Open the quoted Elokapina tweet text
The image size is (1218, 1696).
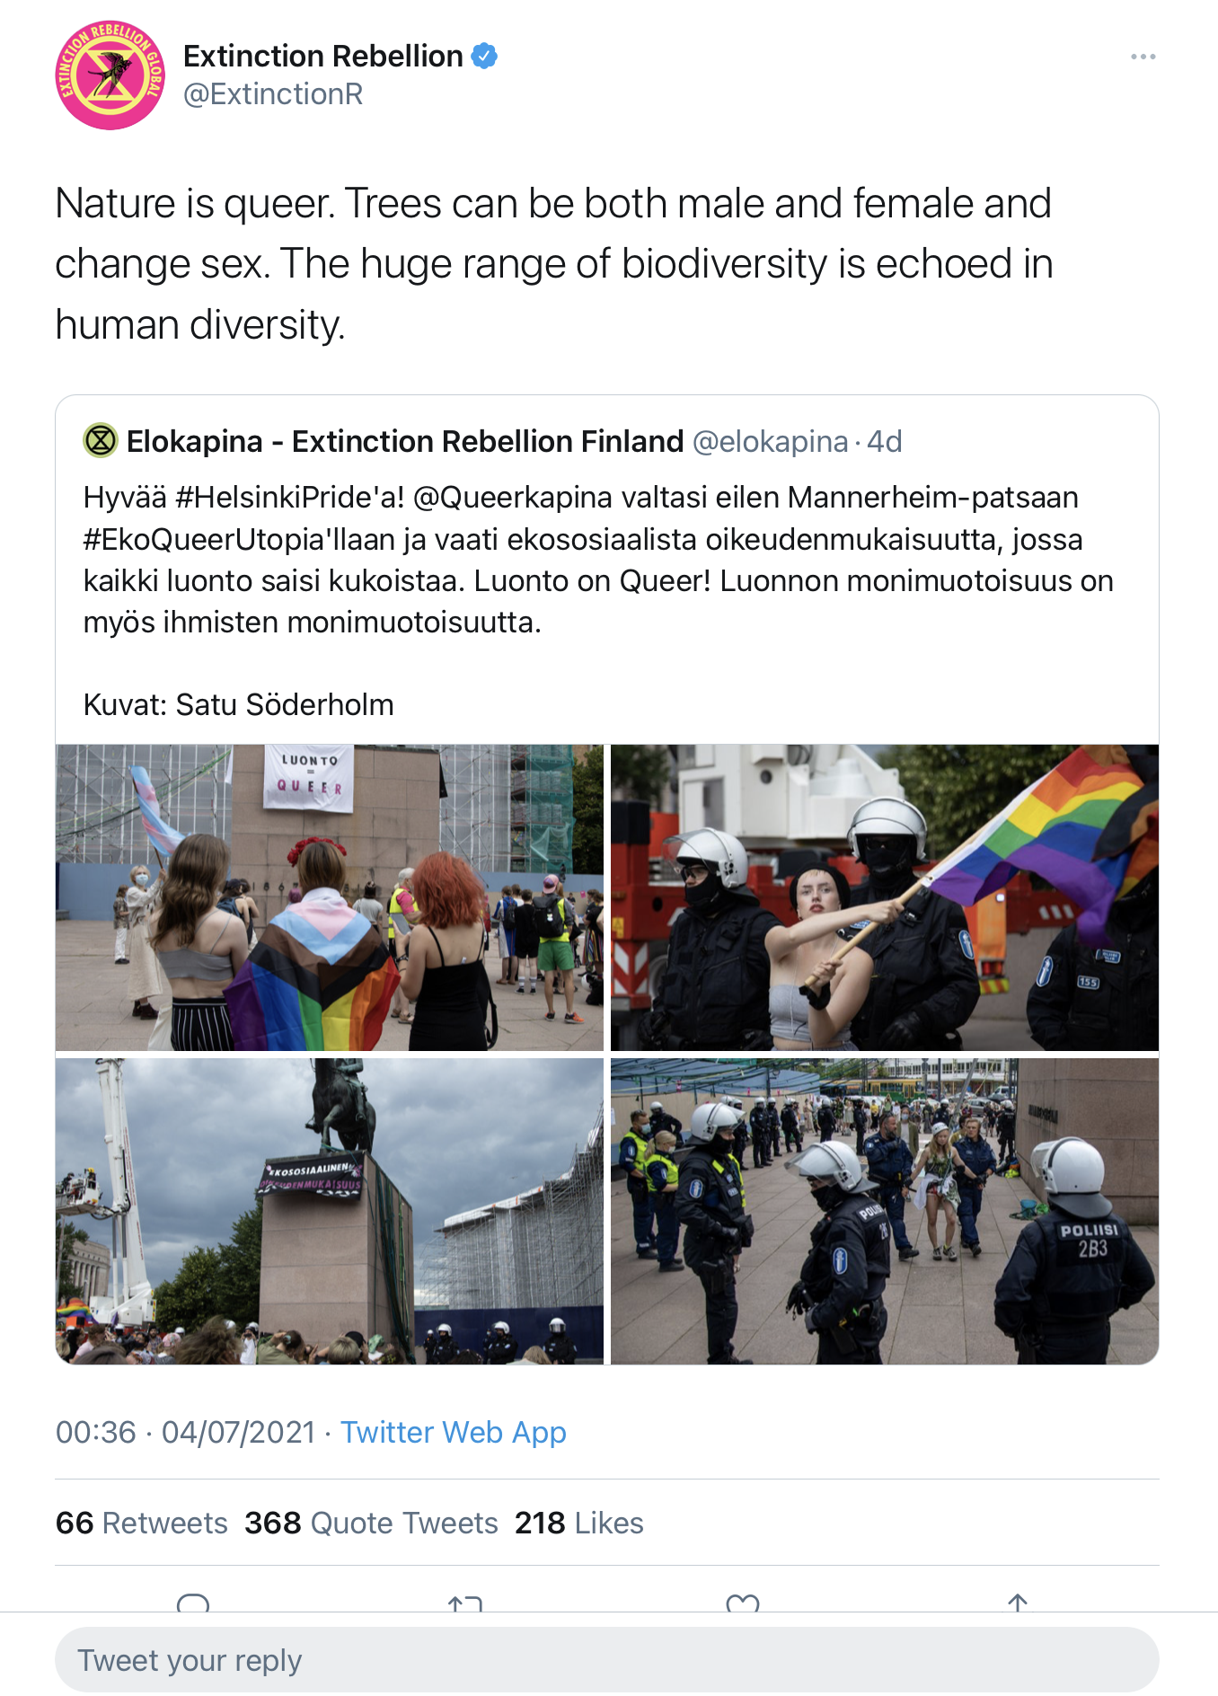coord(598,560)
